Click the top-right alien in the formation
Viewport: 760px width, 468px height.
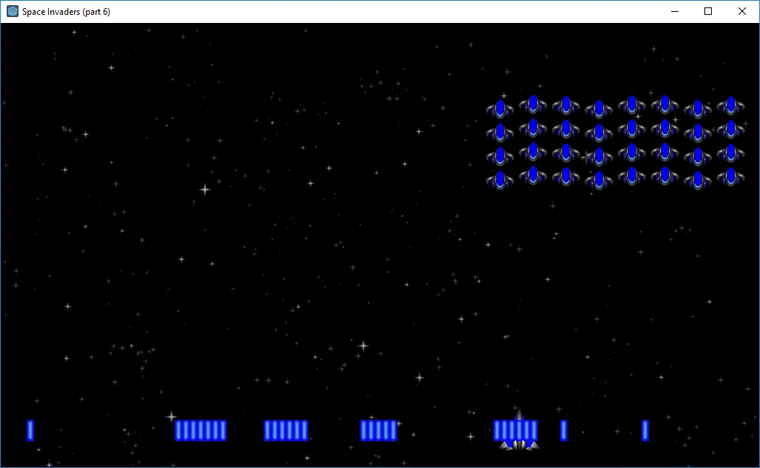[730, 106]
